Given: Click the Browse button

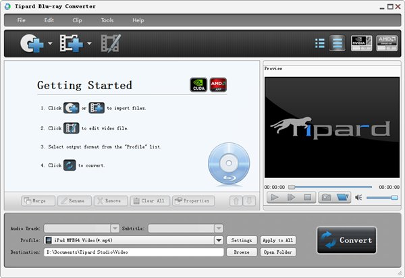Looking at the screenshot, I should tap(242, 252).
